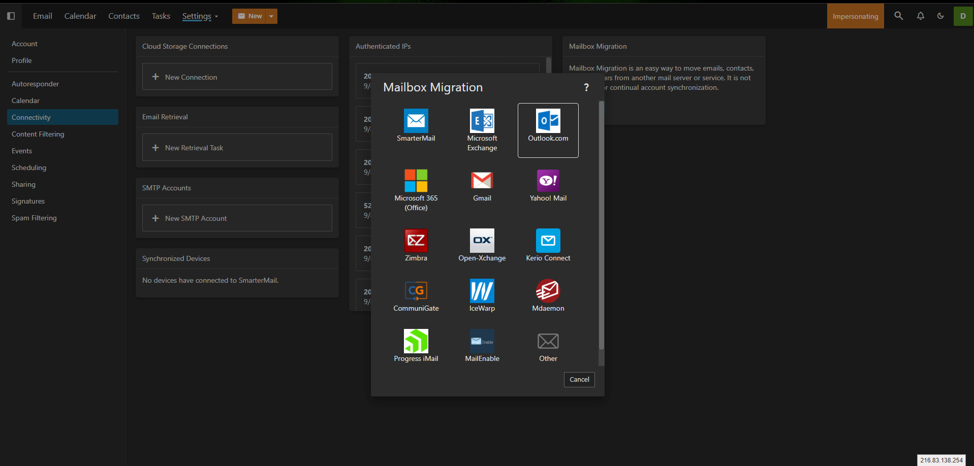Open help with the question mark icon
The height and width of the screenshot is (466, 974).
point(586,87)
